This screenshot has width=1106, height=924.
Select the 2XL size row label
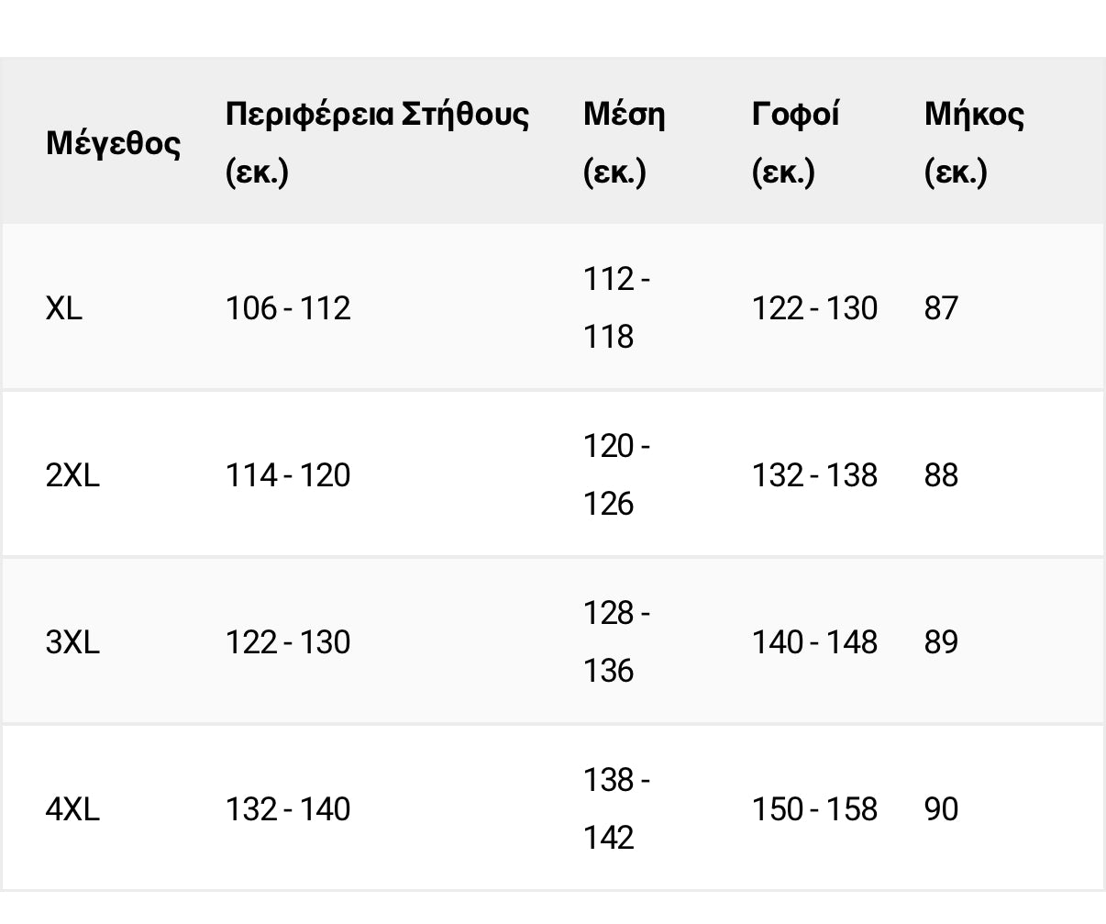[72, 475]
